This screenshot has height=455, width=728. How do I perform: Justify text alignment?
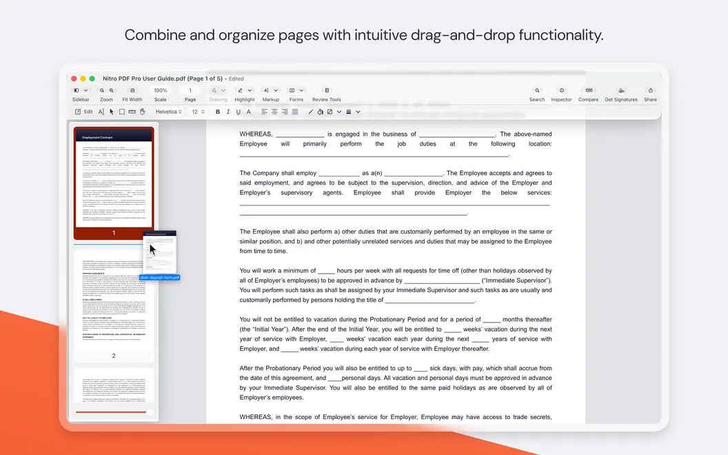[x=295, y=112]
